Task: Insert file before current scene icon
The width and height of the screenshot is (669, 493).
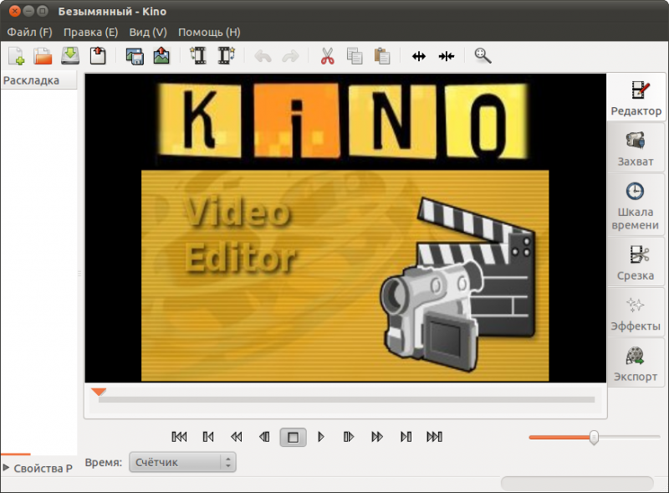Action: click(198, 56)
